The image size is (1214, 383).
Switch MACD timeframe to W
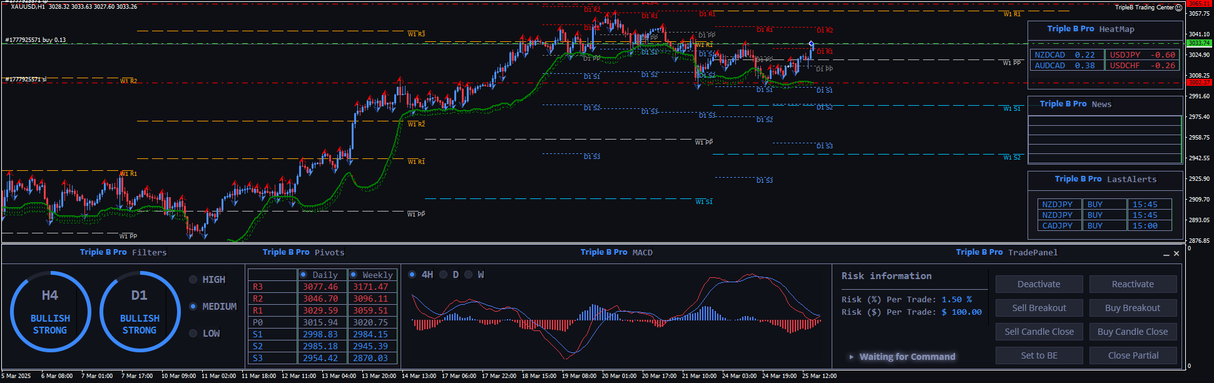point(469,275)
